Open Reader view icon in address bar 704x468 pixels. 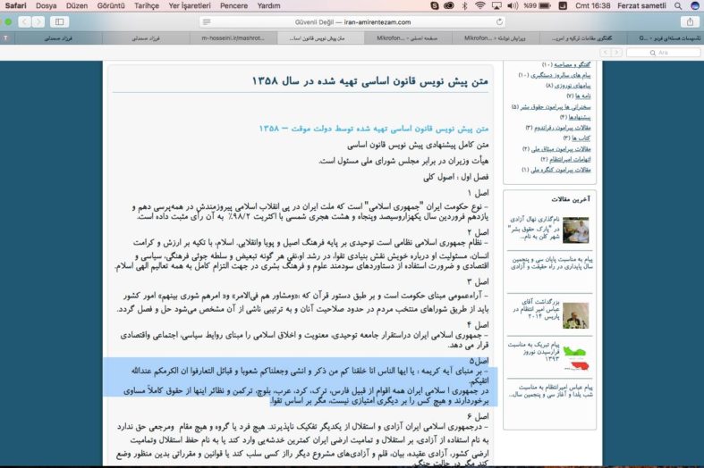tap(207, 21)
